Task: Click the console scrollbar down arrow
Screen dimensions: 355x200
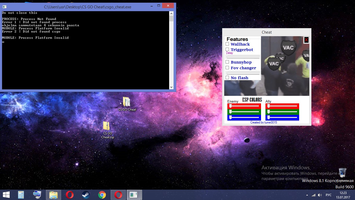Action: tap(171, 87)
